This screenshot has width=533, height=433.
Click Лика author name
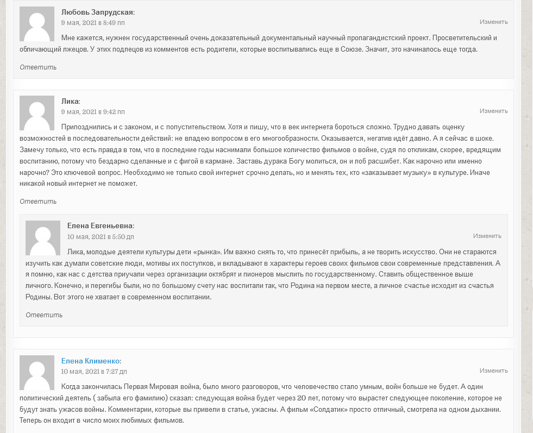tap(70, 101)
